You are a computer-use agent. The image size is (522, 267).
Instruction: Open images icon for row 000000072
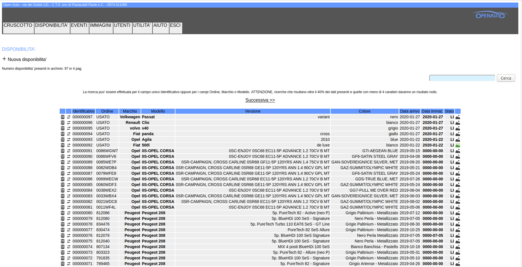458,258
